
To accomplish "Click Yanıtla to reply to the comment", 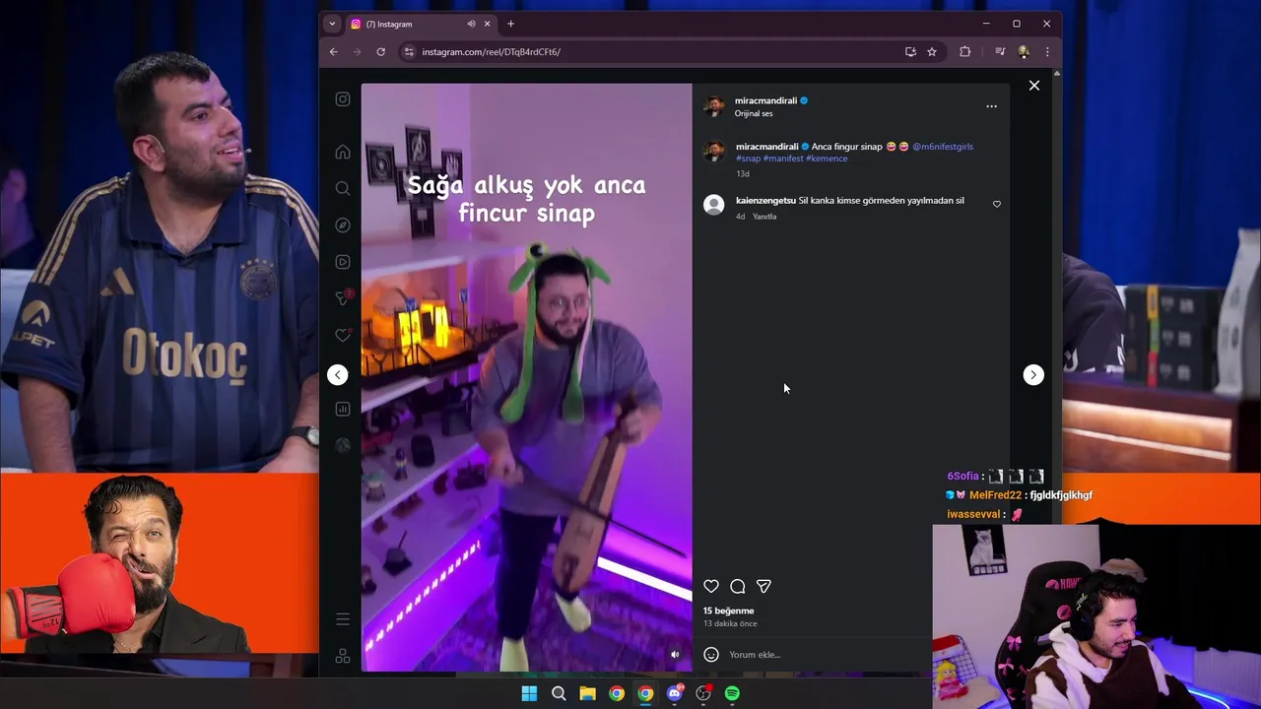I will (x=764, y=217).
